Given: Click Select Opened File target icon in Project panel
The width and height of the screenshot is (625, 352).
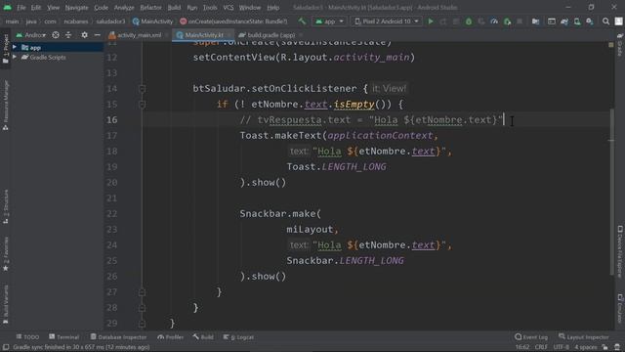Looking at the screenshot, I should pos(56,35).
